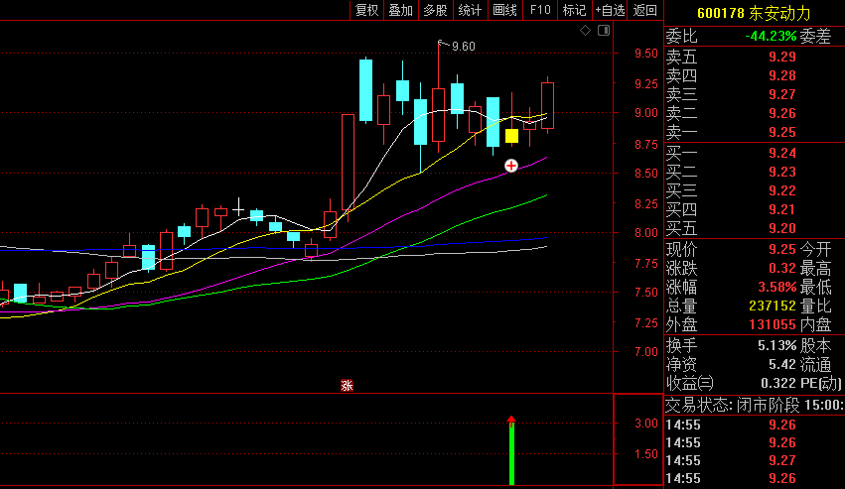845x489 pixels.
Task: Click the 总量 237152 value
Action: [773, 306]
